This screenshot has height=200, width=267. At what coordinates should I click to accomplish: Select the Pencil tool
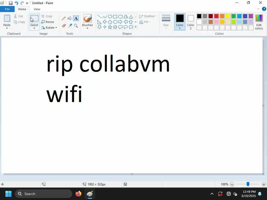pyautogui.click(x=64, y=18)
